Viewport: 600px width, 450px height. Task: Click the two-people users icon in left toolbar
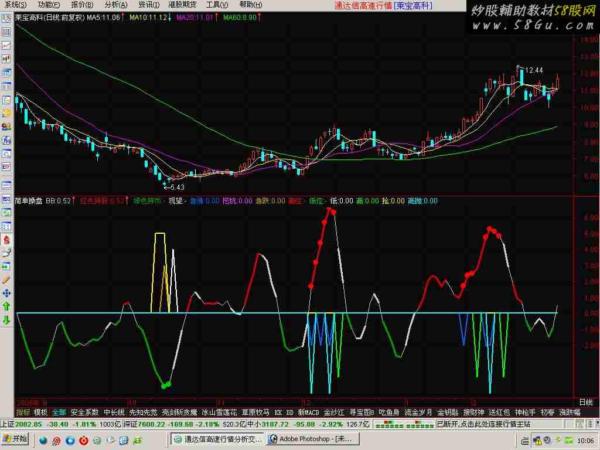point(6,127)
